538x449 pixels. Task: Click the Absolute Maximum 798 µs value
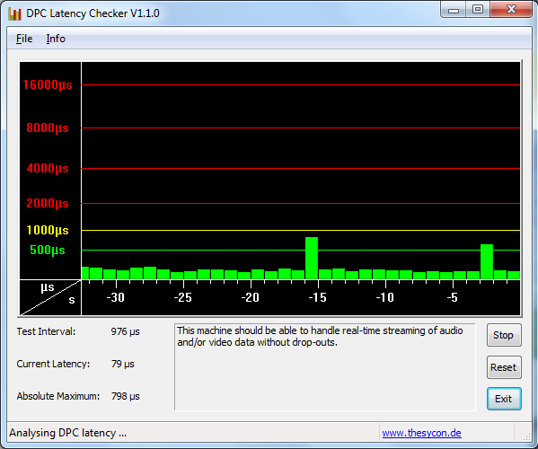pos(125,397)
